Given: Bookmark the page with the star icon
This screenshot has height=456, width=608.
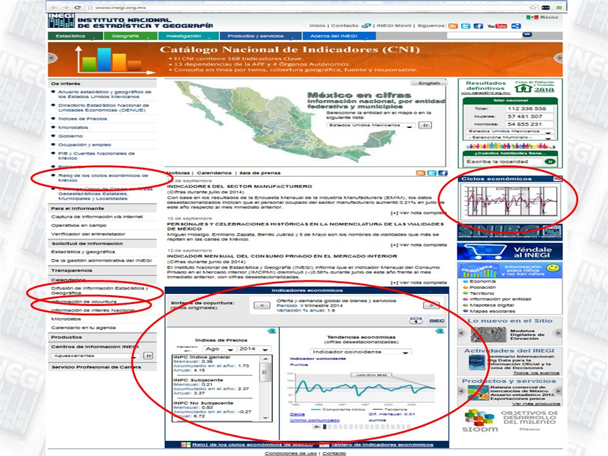Looking at the screenshot, I should tap(533, 8).
